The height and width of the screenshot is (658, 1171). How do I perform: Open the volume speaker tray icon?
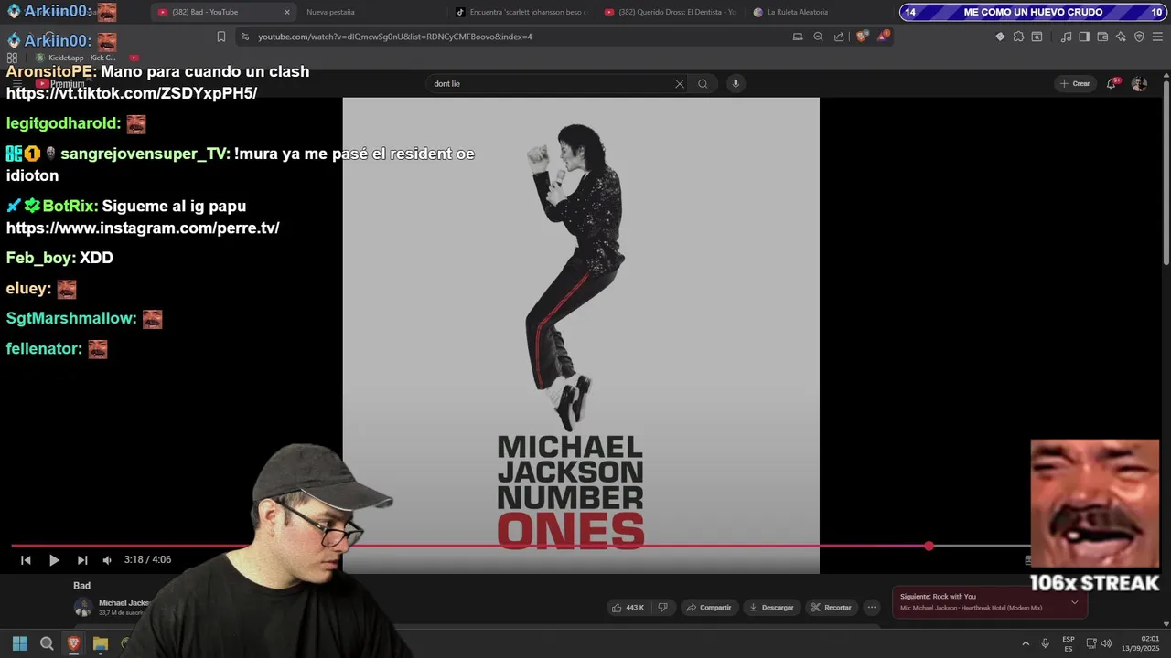coord(1107,644)
